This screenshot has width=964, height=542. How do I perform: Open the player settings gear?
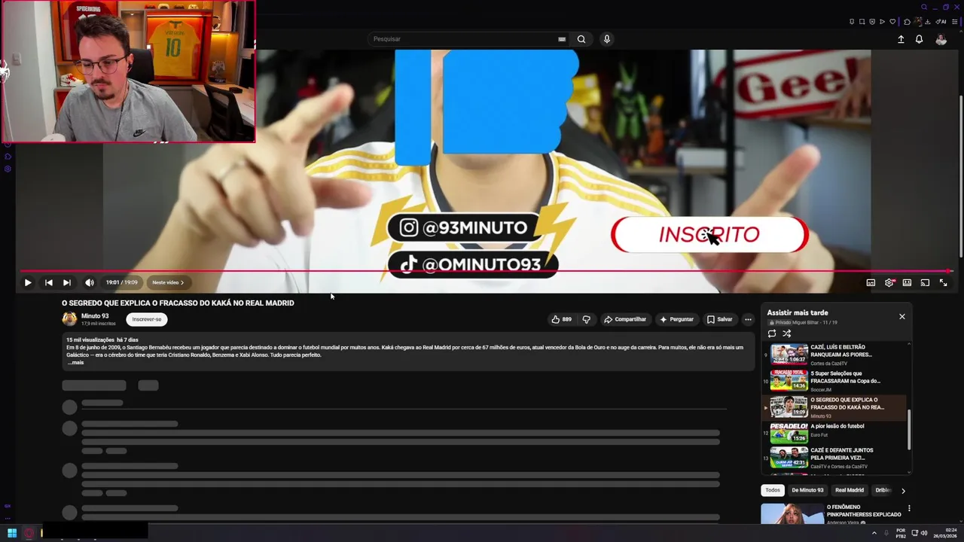(x=889, y=282)
